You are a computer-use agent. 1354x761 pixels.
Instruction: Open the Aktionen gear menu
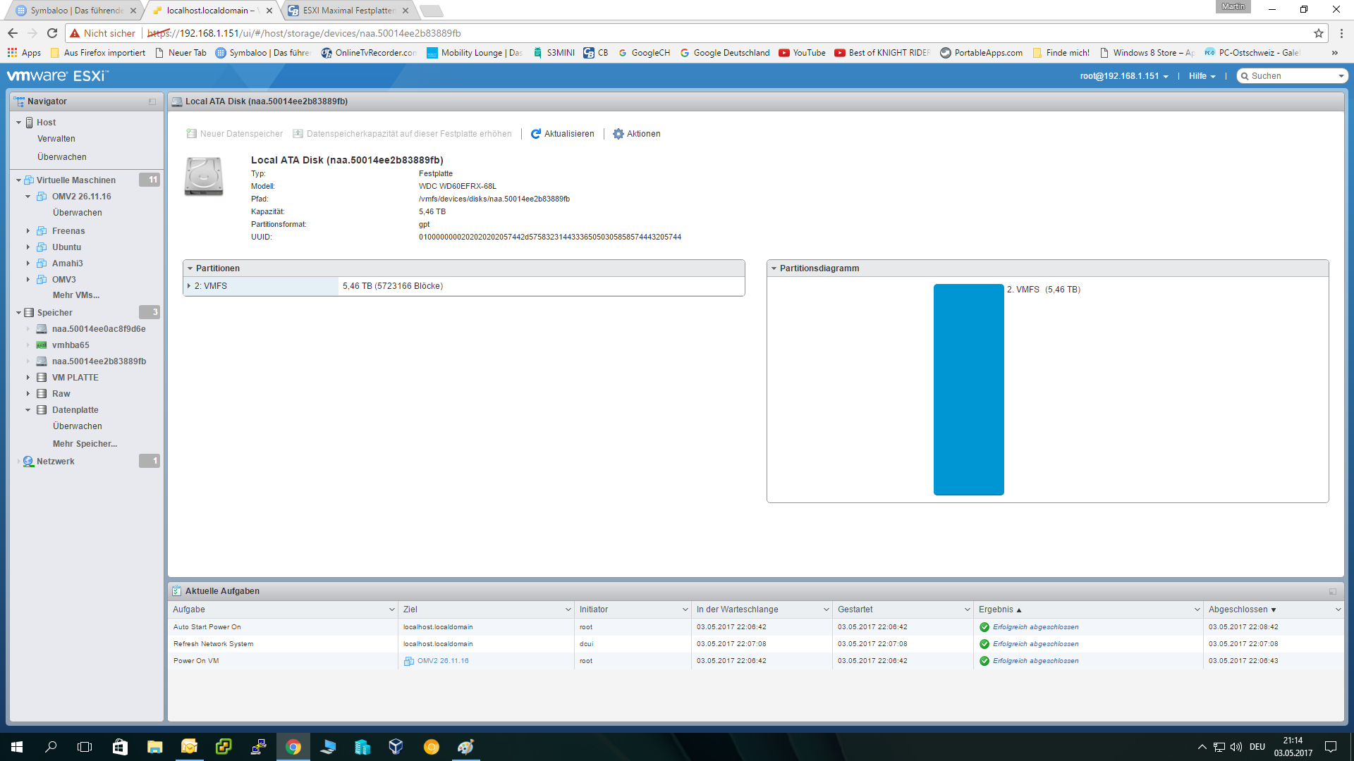click(x=618, y=134)
